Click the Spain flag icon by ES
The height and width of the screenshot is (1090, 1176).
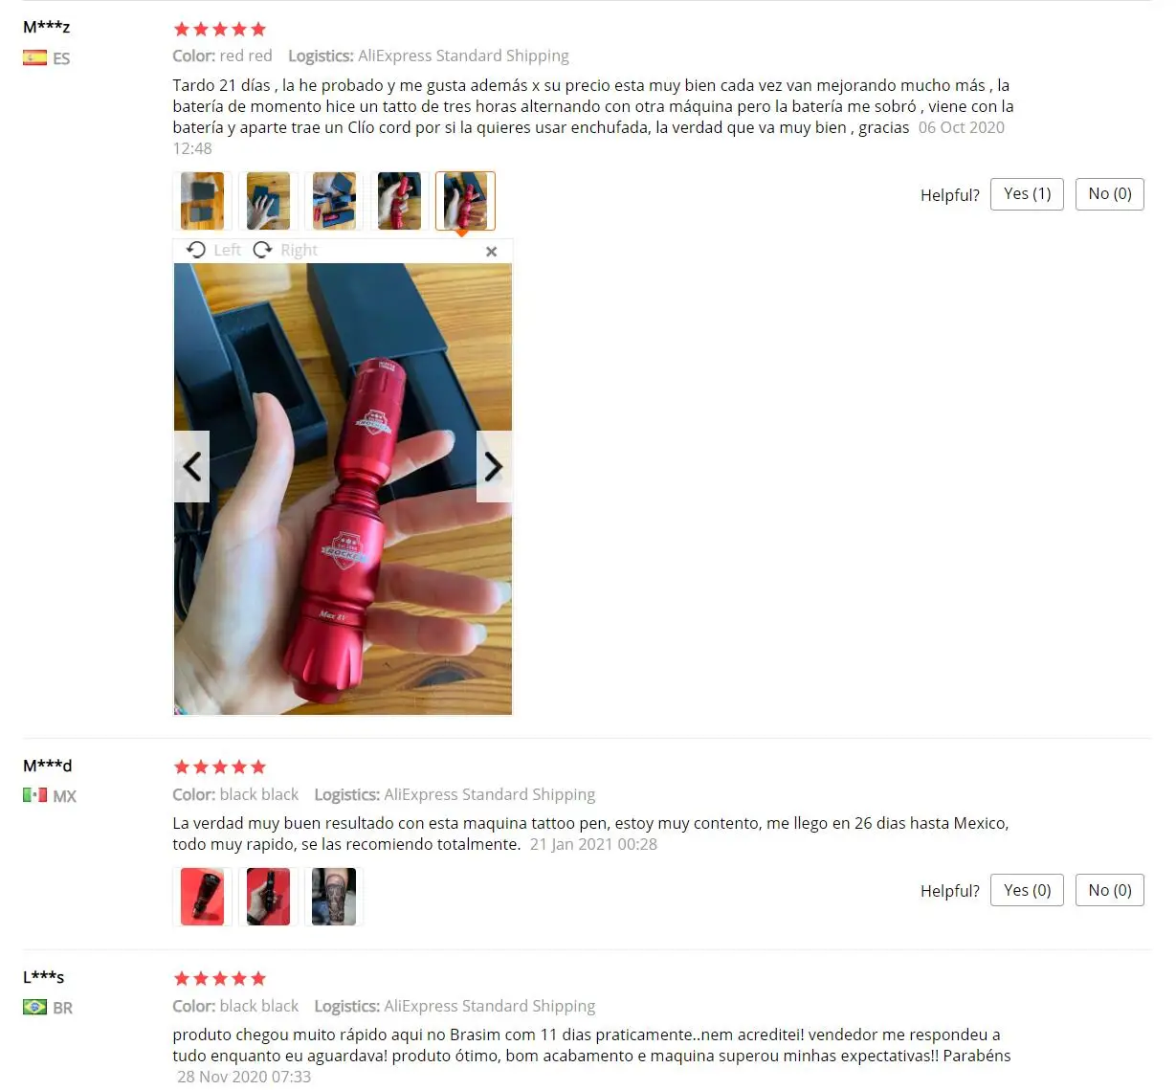coord(34,57)
